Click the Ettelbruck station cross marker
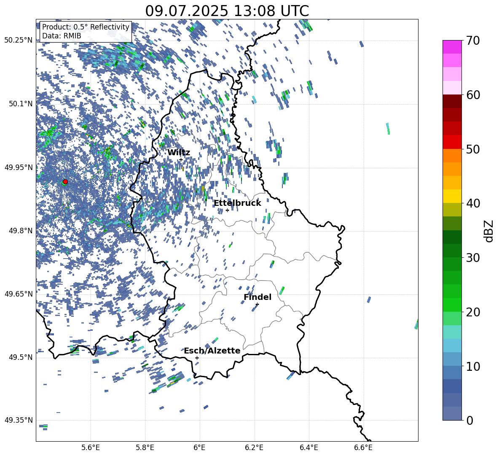The width and height of the screenshot is (499, 456). [227, 210]
